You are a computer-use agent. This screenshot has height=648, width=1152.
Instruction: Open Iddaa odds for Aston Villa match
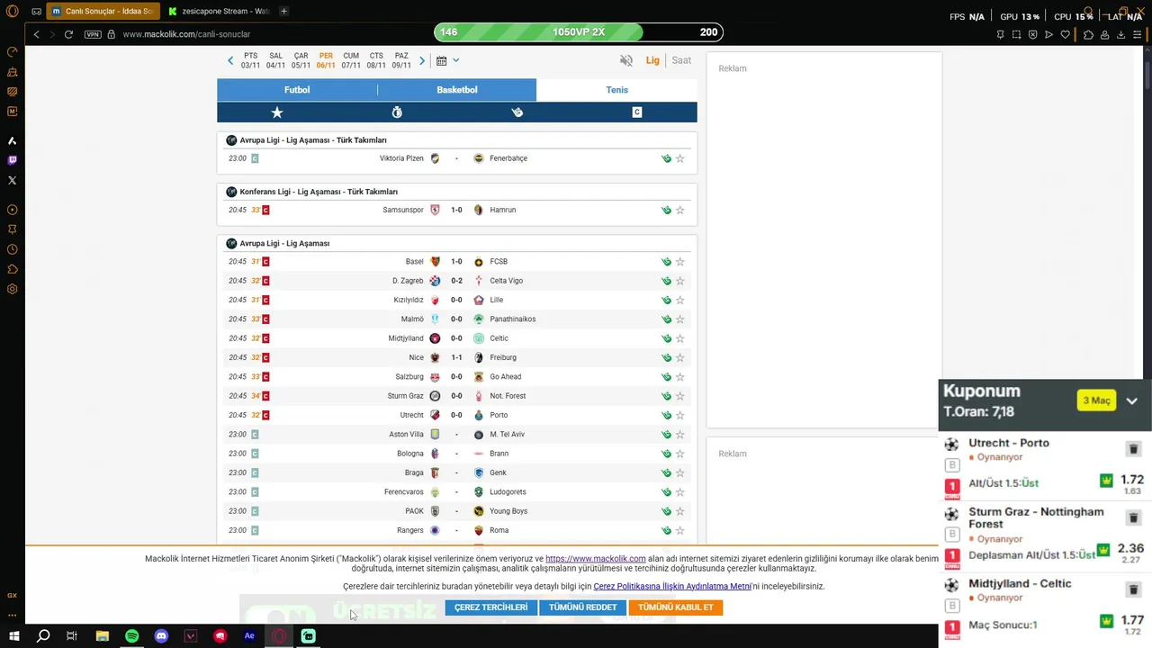tap(666, 435)
